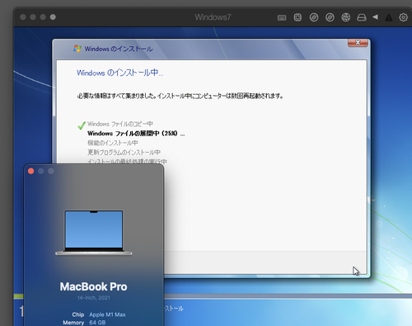The image size is (412, 326).
Task: Click the '更新プログラムのインストール中' step
Action: pyautogui.click(x=124, y=152)
